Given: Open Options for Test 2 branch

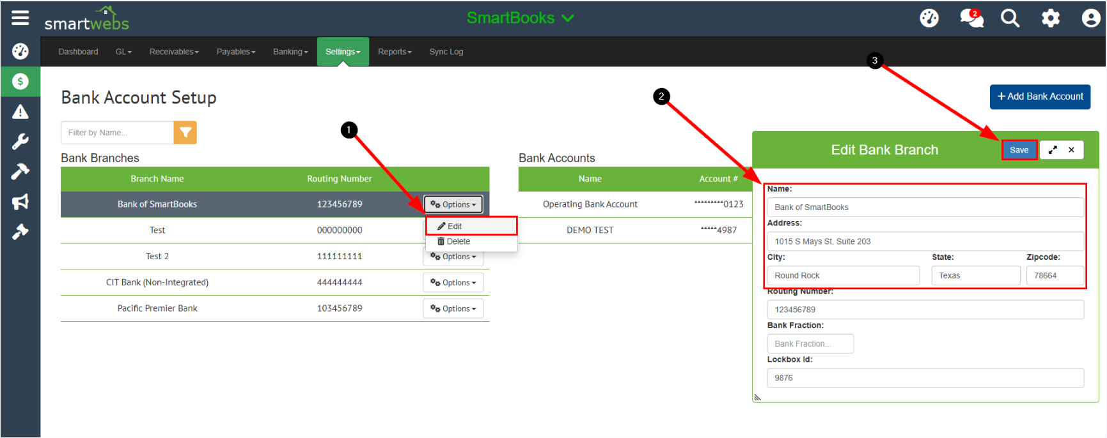Looking at the screenshot, I should 453,257.
